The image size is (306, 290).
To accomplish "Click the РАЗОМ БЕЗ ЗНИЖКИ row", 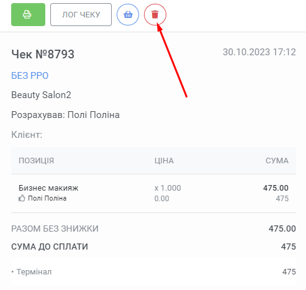I will click(x=153, y=229).
